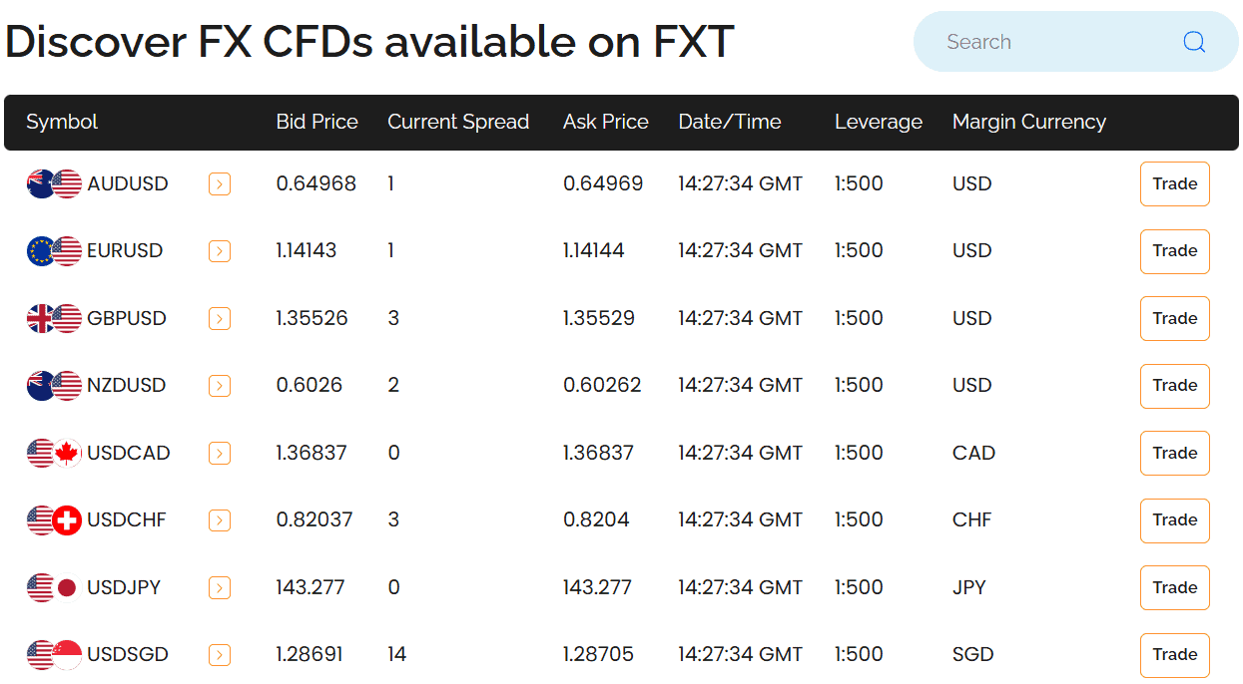
Task: Click the AUDUSD currency pair flag icon
Action: pos(53,183)
